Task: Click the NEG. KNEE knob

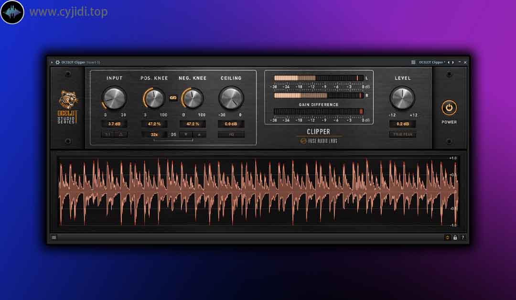Action: coord(193,98)
